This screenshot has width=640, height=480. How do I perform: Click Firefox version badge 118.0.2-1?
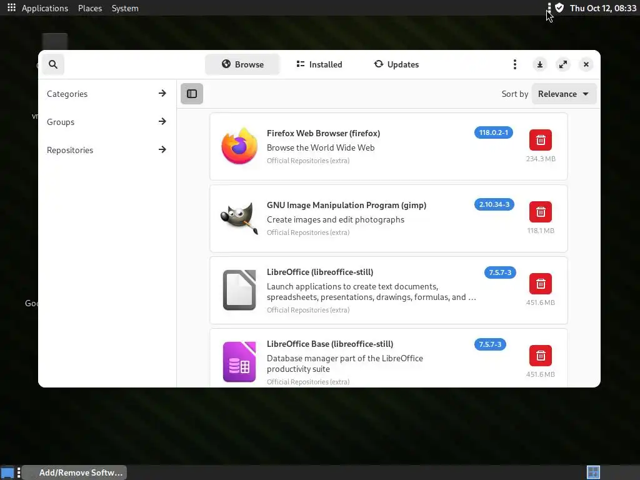494,132
